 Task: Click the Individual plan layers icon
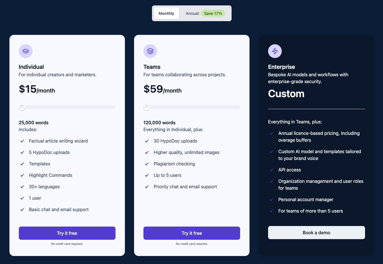[26, 51]
